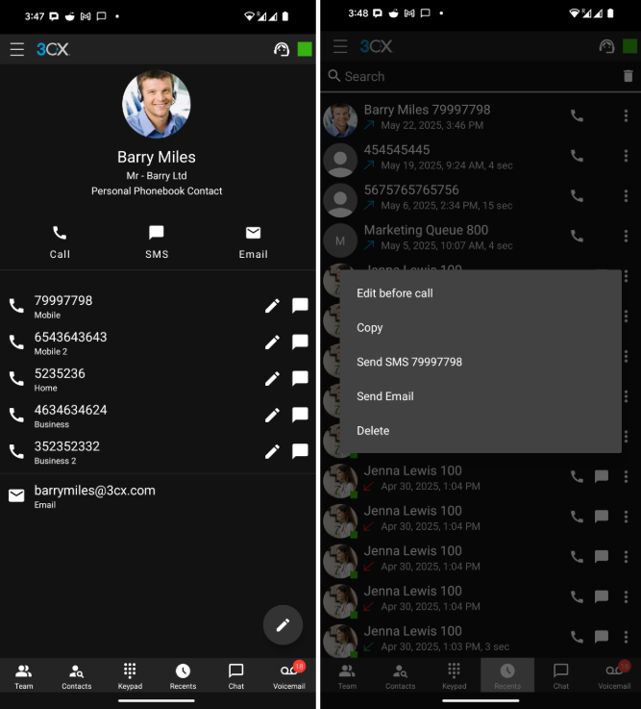Dial Mobile 2 number 6543643643
The width and height of the screenshot is (641, 709).
[16, 342]
